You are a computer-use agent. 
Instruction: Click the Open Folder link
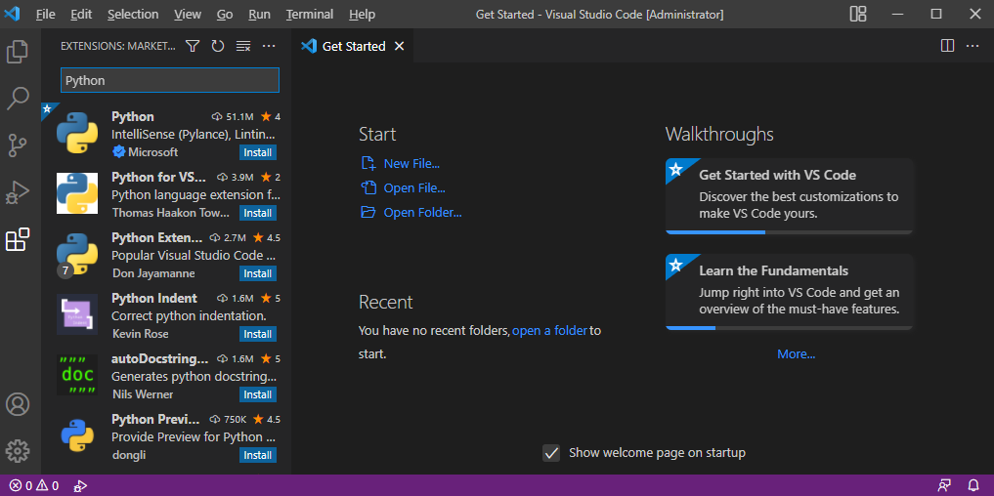(422, 212)
